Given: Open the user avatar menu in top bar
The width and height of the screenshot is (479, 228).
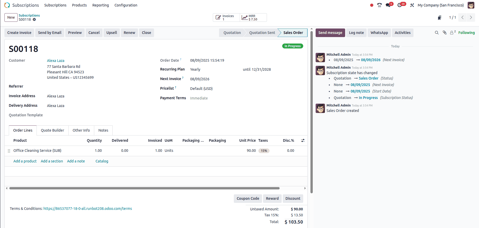Looking at the screenshot, I should 471,5.
